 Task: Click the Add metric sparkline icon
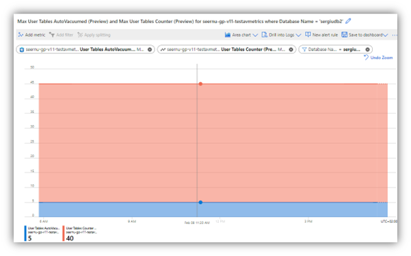click(x=21, y=35)
